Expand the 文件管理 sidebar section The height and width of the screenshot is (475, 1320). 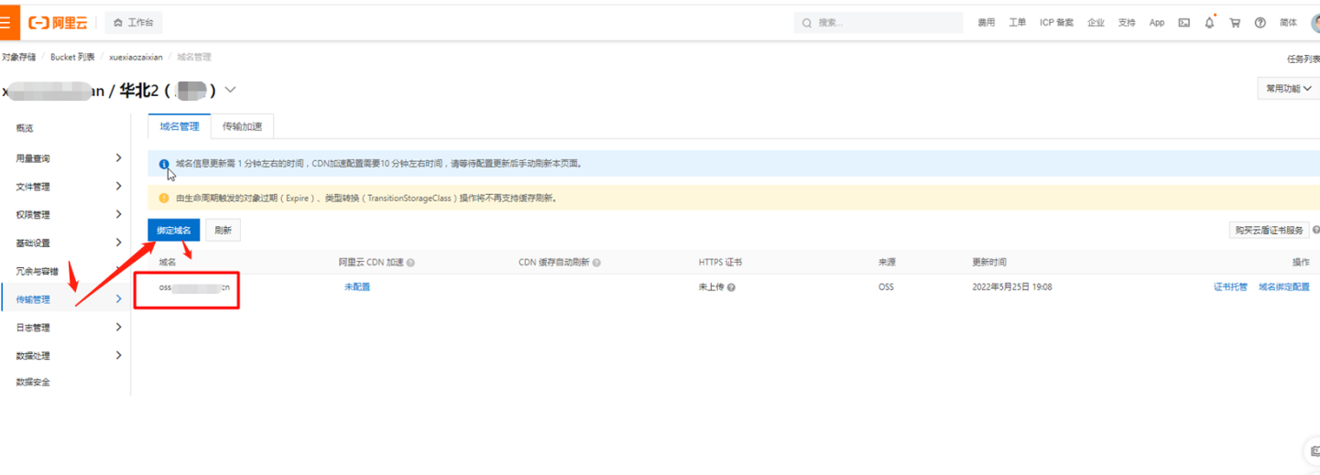tap(68, 187)
